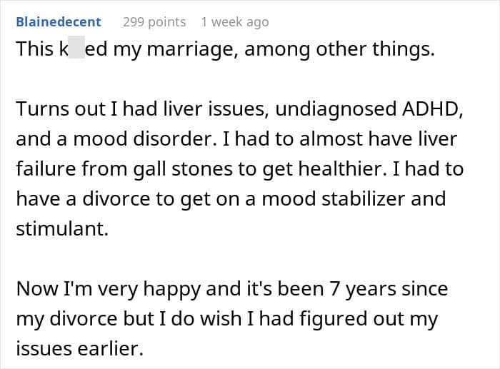The height and width of the screenshot is (369, 500).
Task: Click the word failure in paragraph two
Action: pos(46,168)
